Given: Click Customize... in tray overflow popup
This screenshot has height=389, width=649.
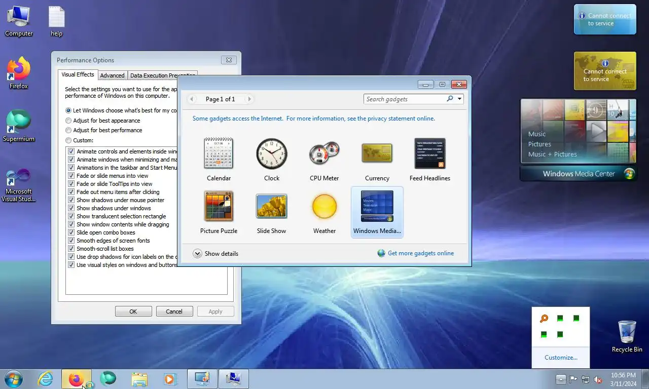Looking at the screenshot, I should [x=561, y=358].
